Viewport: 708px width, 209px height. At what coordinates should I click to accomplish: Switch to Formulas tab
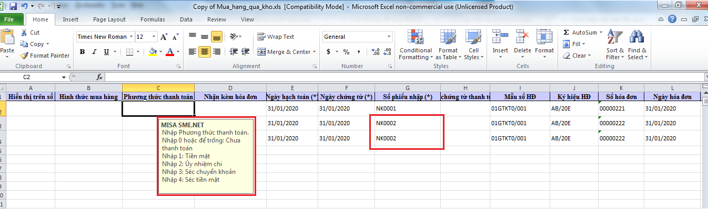coord(153,19)
